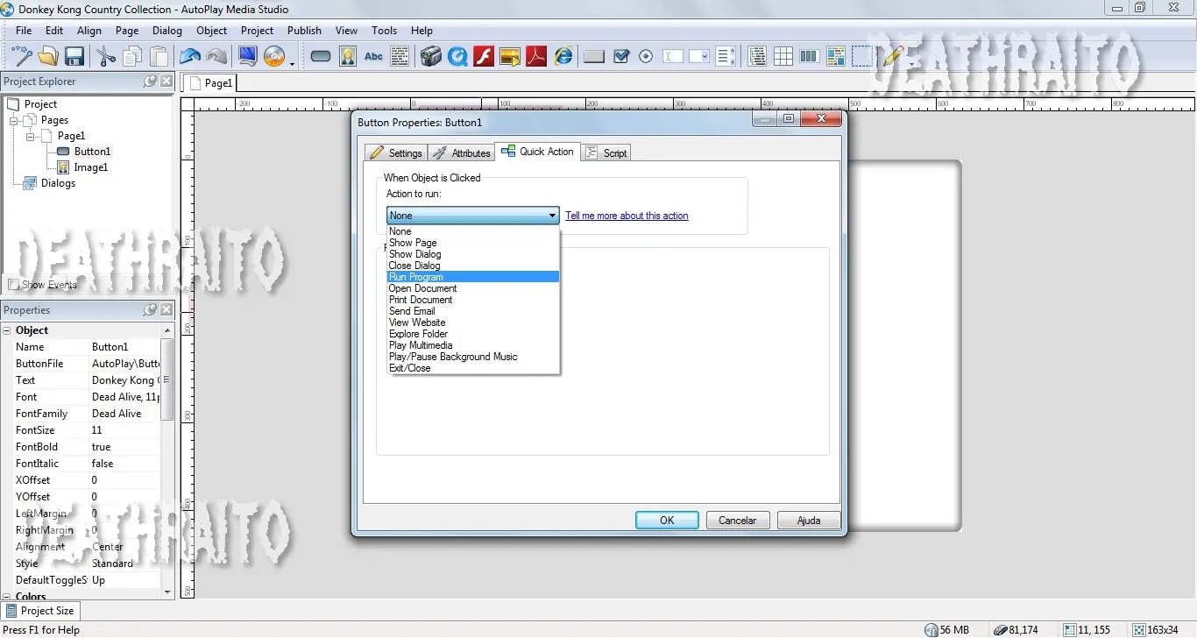Viewport: 1197px width, 638px height.
Task: Insert a Grid object from toolbar
Action: [x=783, y=57]
